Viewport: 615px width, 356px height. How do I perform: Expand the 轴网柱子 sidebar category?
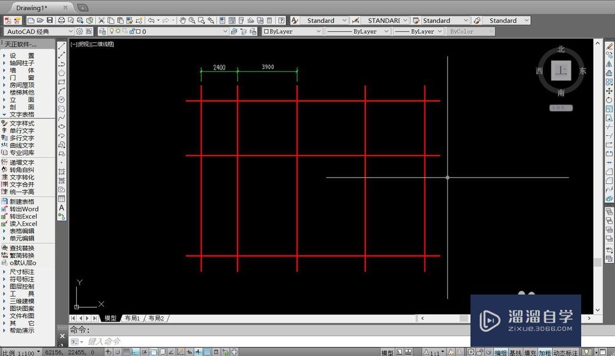(20, 62)
